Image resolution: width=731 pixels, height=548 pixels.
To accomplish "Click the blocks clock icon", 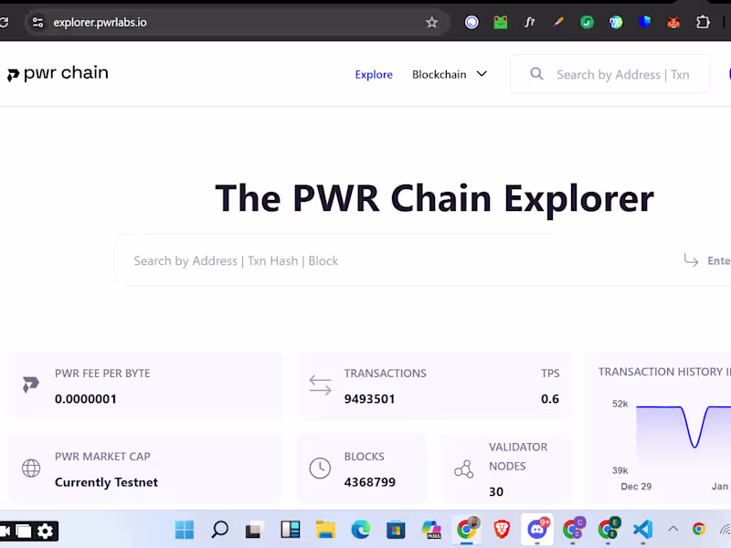I will [321, 468].
